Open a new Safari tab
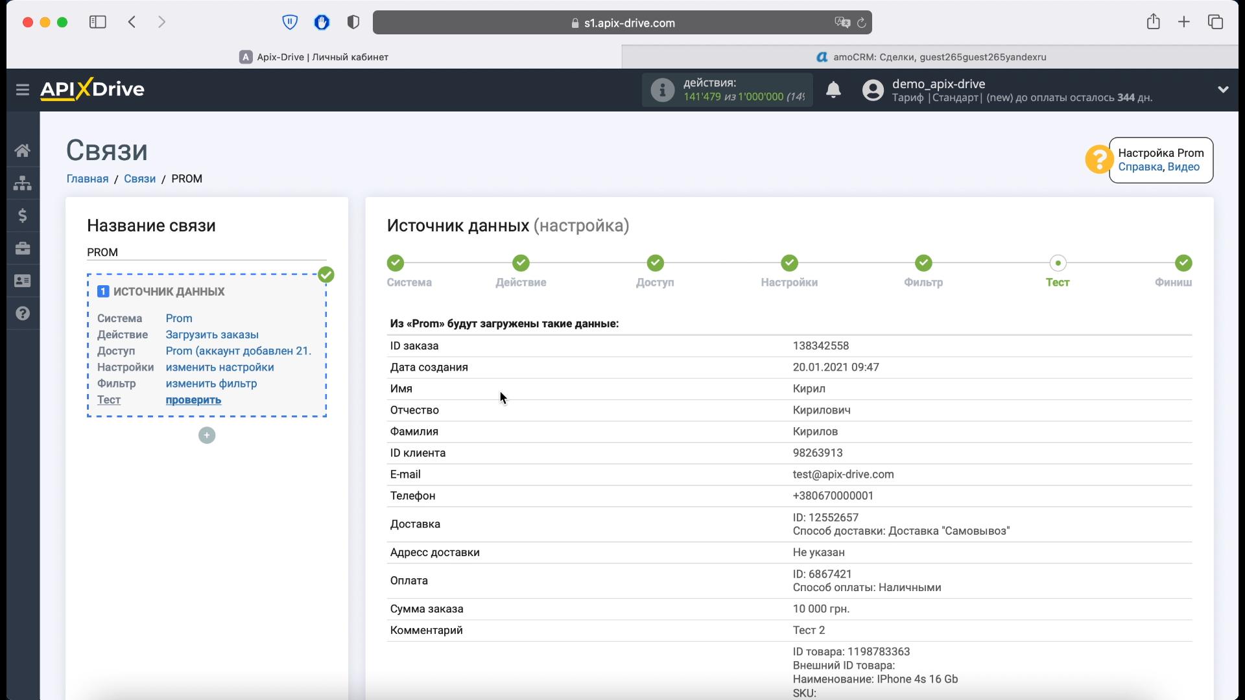This screenshot has width=1245, height=700. [1184, 22]
